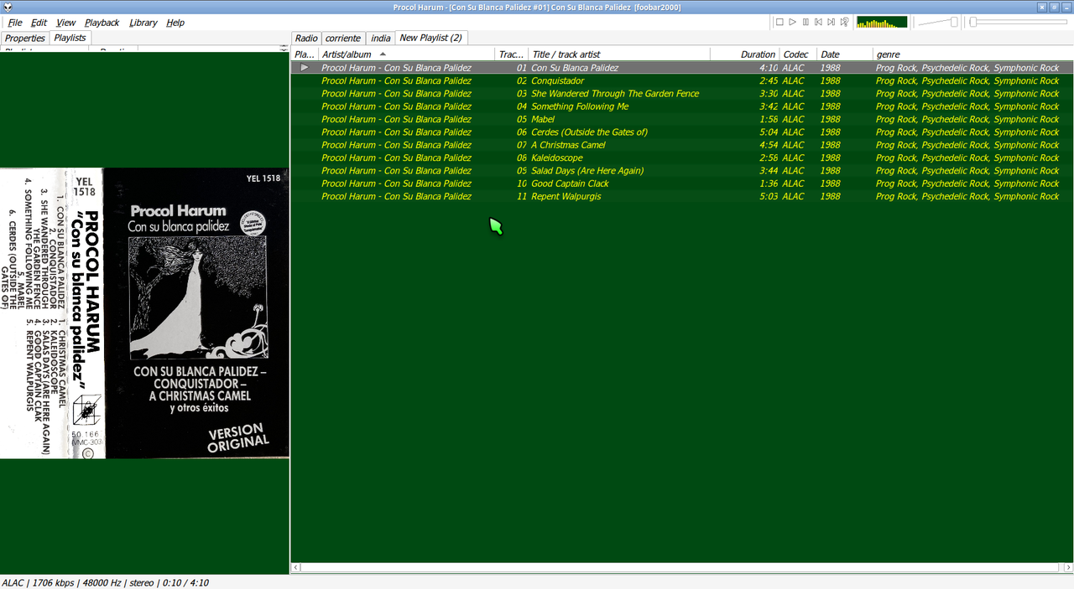Open the Help menu

(175, 23)
